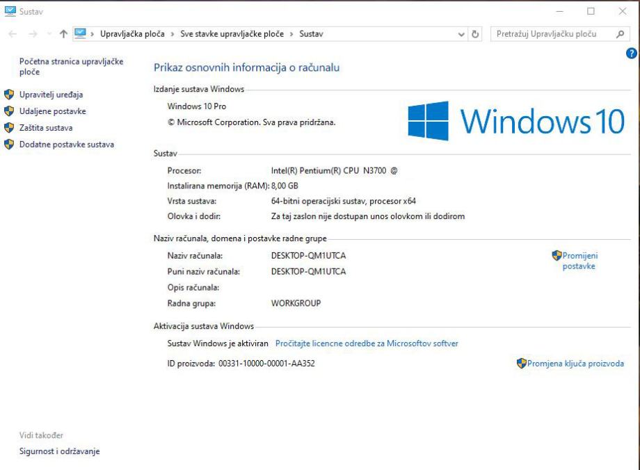
Task: Expand chevron before Upravljačka ploča breadcrumb
Action: tap(93, 34)
